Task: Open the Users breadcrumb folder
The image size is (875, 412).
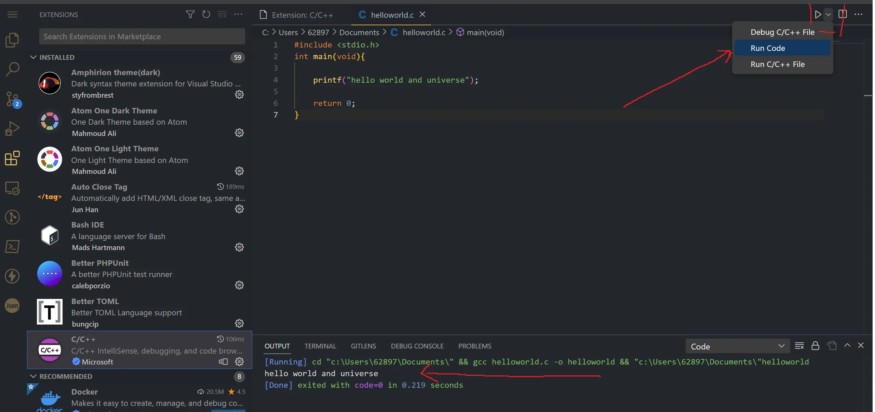Action: [288, 32]
